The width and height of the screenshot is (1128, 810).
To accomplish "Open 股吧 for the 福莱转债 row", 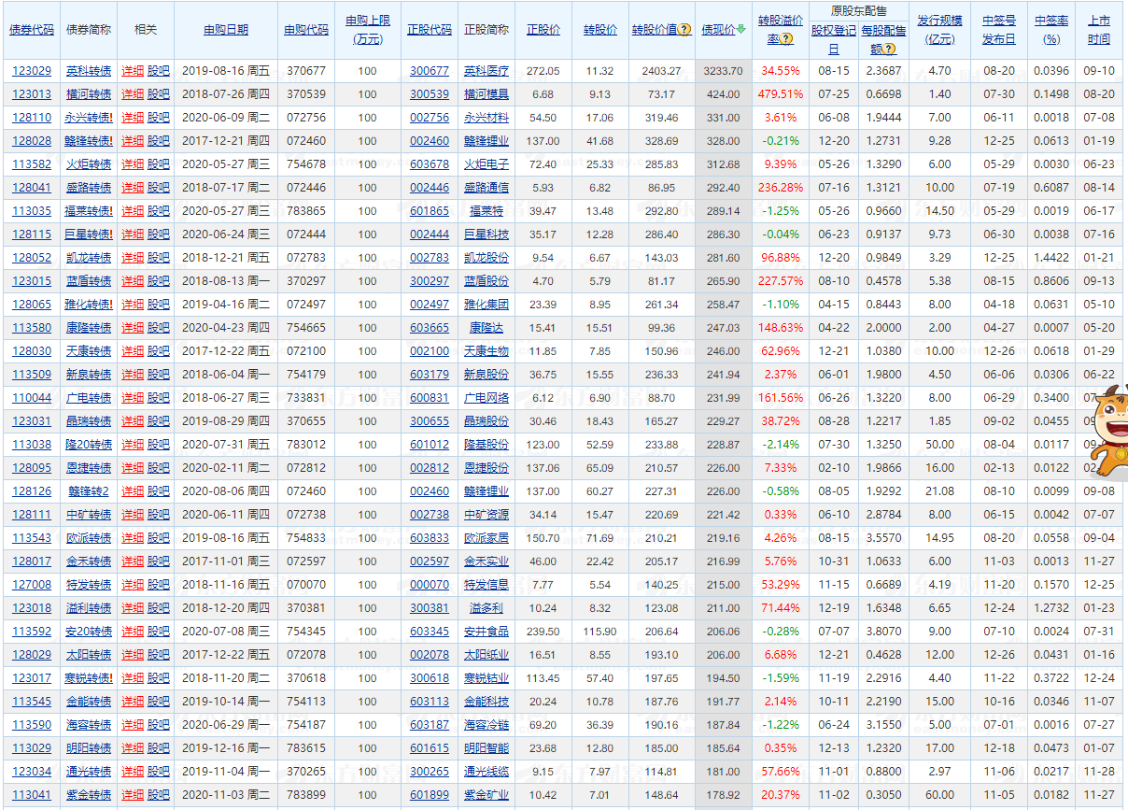I will [159, 211].
